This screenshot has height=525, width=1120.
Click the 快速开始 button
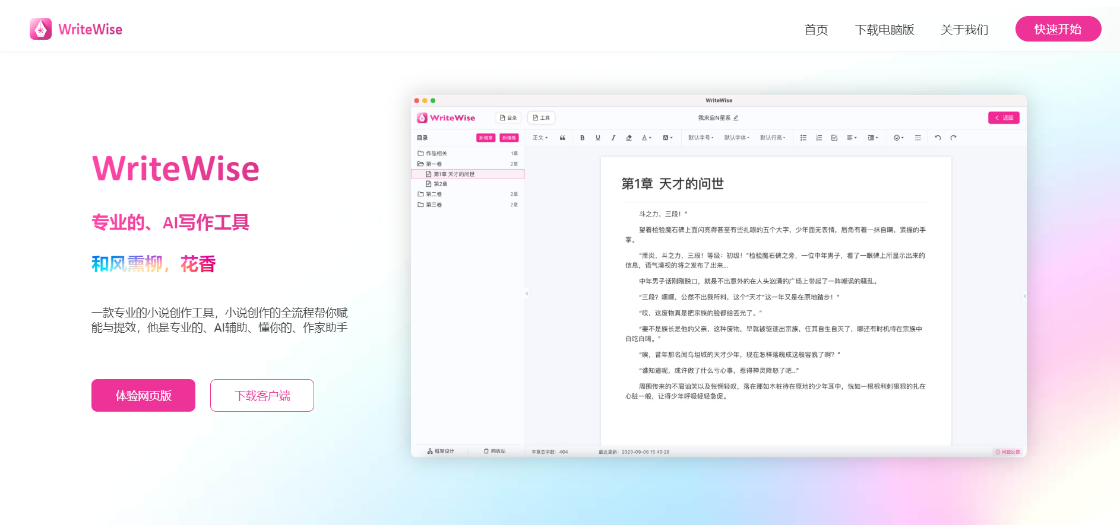[x=1058, y=29]
